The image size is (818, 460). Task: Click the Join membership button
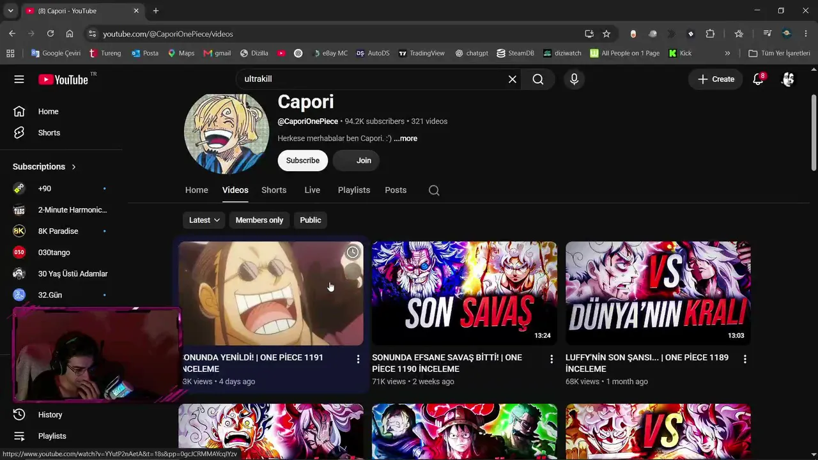click(357, 160)
